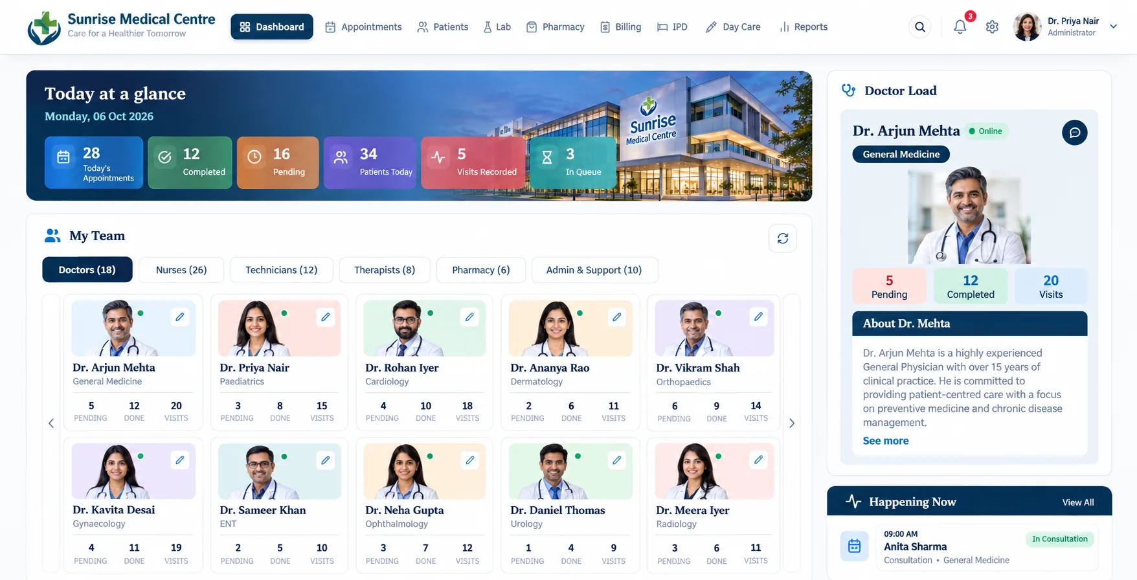Open the notifications bell
The height and width of the screenshot is (580, 1137).
pyautogui.click(x=960, y=27)
